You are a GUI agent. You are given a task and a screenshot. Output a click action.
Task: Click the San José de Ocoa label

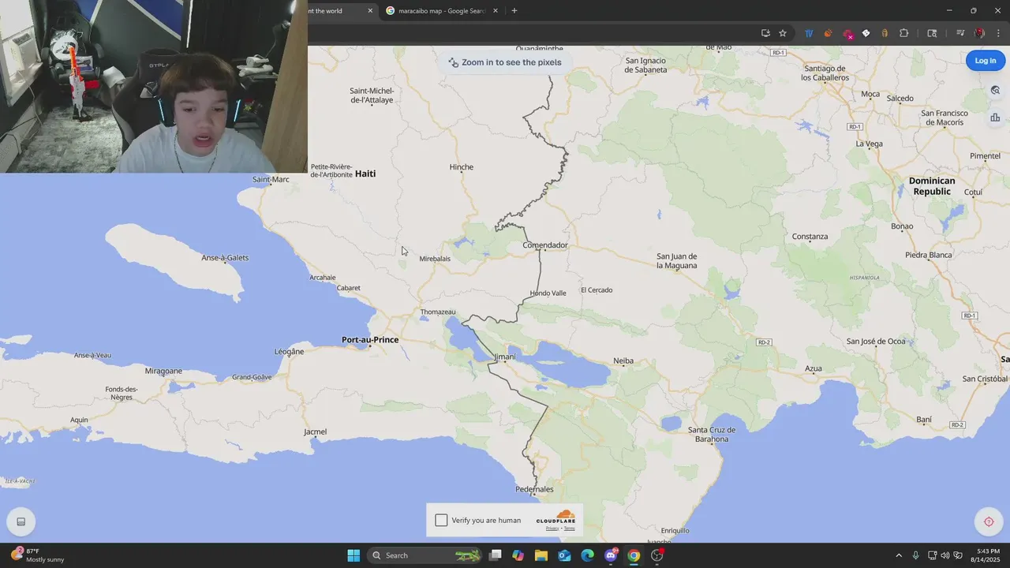tap(876, 342)
